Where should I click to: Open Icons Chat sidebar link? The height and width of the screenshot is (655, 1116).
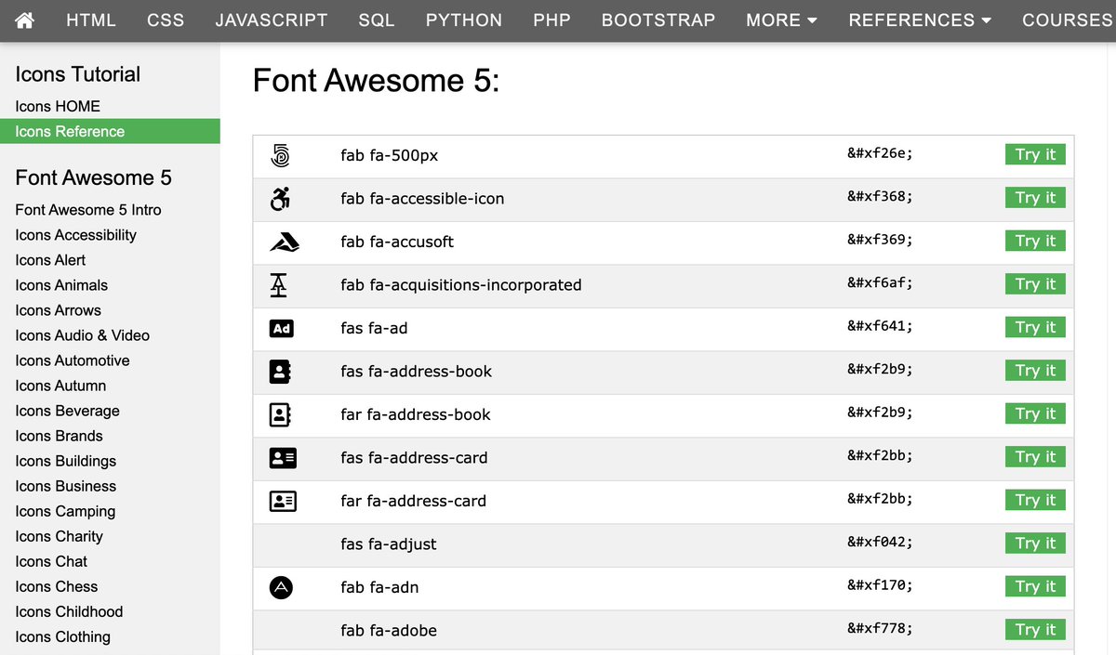click(x=51, y=561)
